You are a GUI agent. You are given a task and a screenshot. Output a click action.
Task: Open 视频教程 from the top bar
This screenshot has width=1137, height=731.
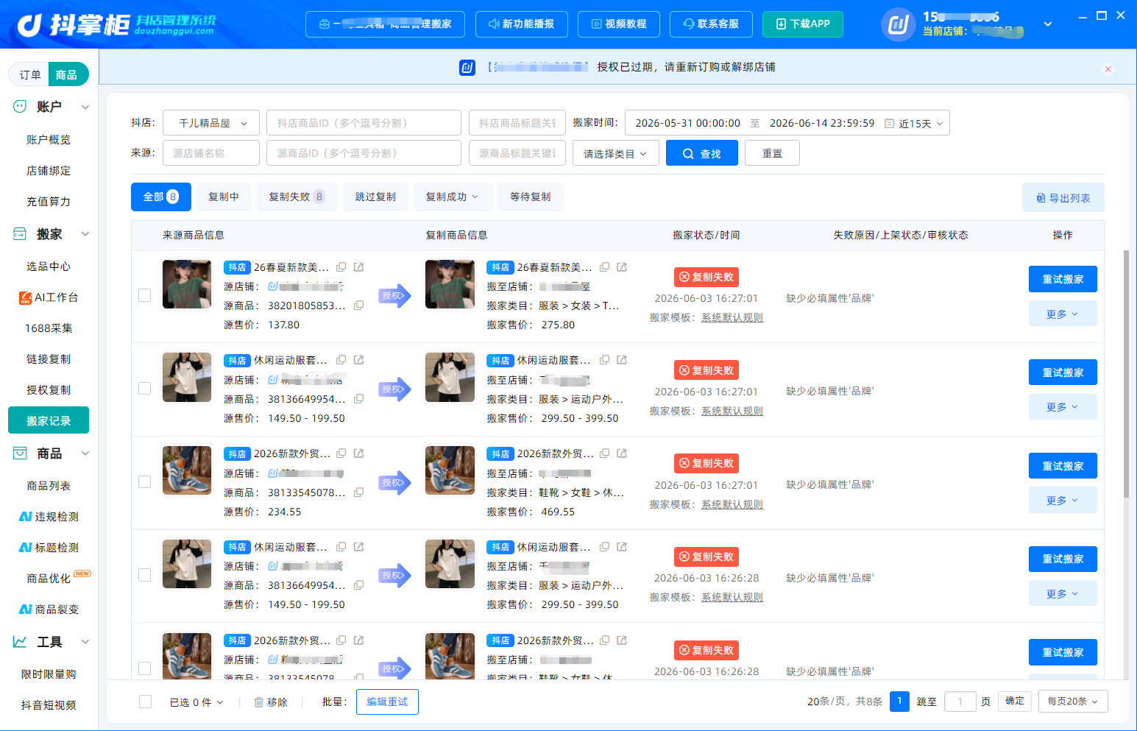coord(619,24)
